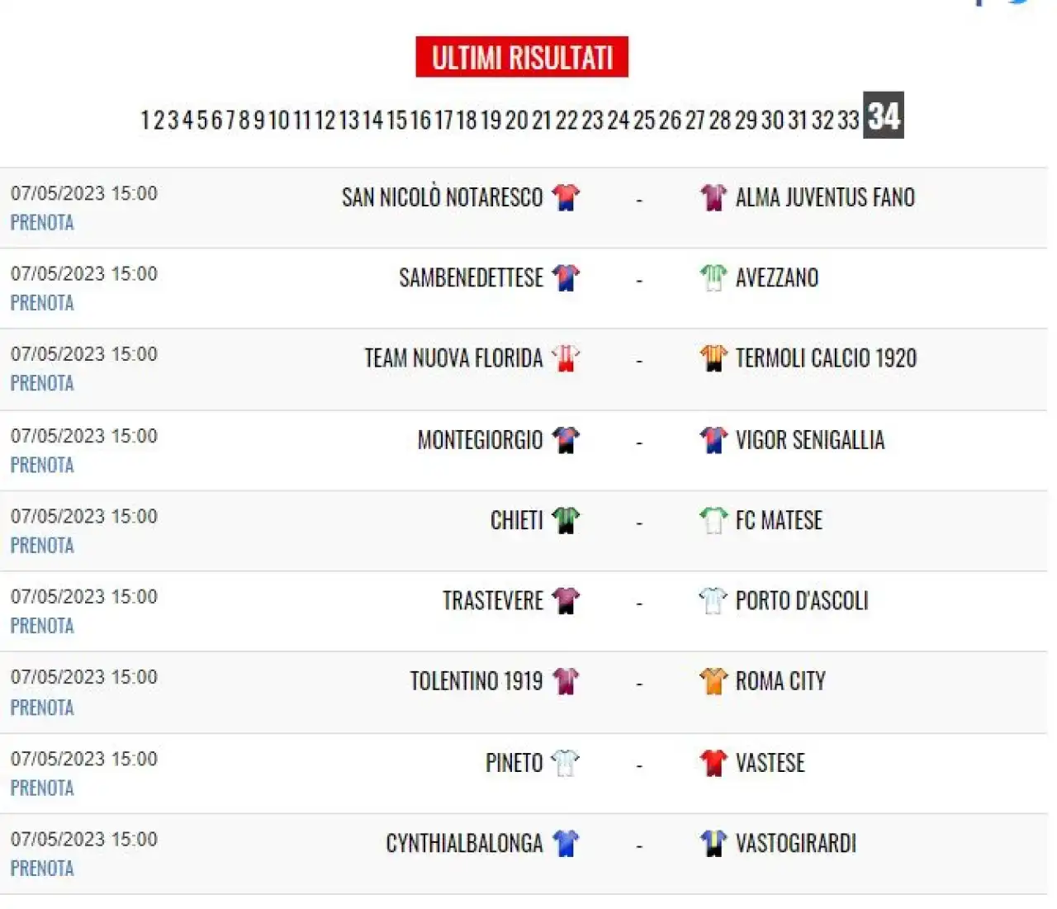1057x909 pixels.
Task: Open matchday 1 results
Action: click(x=145, y=121)
